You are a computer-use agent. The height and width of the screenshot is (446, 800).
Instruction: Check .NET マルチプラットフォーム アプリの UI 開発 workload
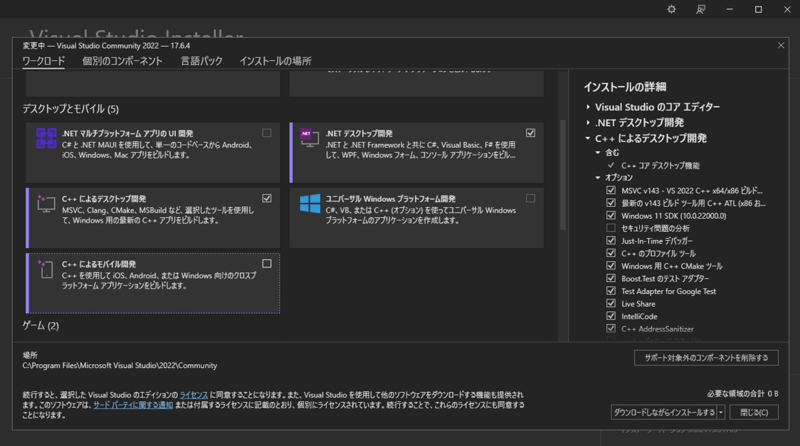pos(267,133)
